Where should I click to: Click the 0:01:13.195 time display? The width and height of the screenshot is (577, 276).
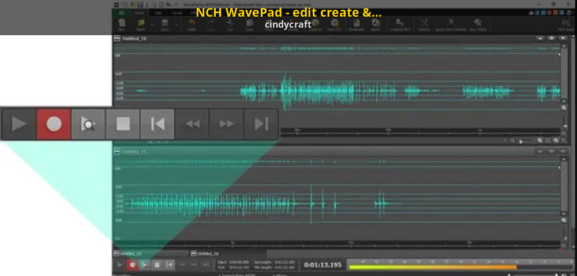(323, 264)
